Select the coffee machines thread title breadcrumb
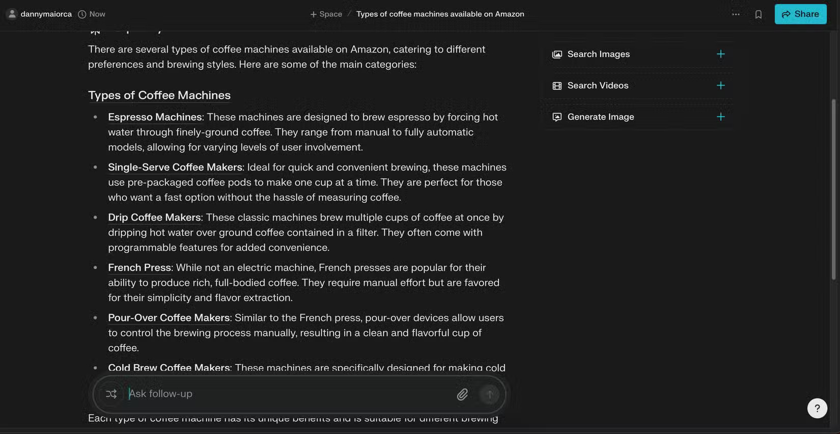Image resolution: width=840 pixels, height=434 pixels. (x=440, y=14)
